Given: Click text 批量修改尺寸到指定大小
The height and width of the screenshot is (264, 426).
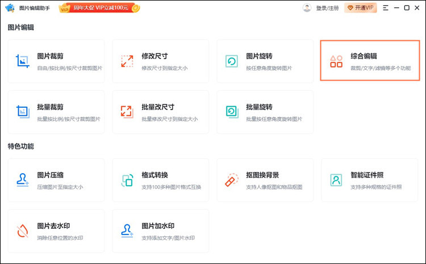Looking at the screenshot, I should point(169,119).
